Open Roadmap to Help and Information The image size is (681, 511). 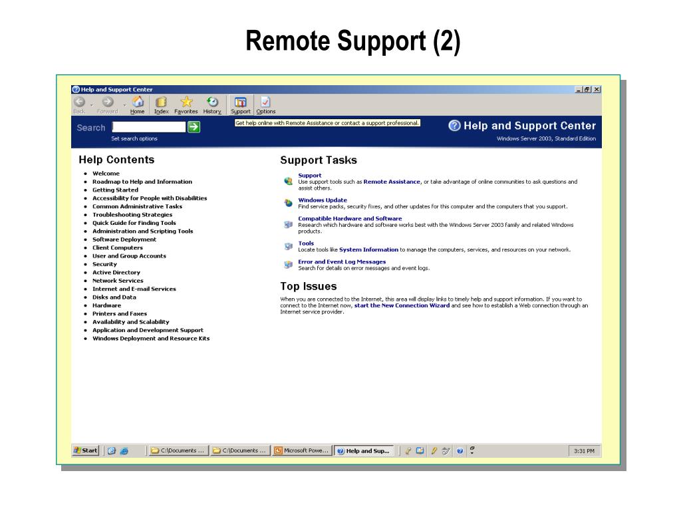[142, 182]
